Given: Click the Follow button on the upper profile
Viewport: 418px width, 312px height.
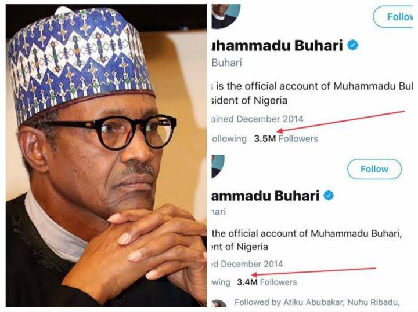Looking at the screenshot, I should [x=393, y=17].
